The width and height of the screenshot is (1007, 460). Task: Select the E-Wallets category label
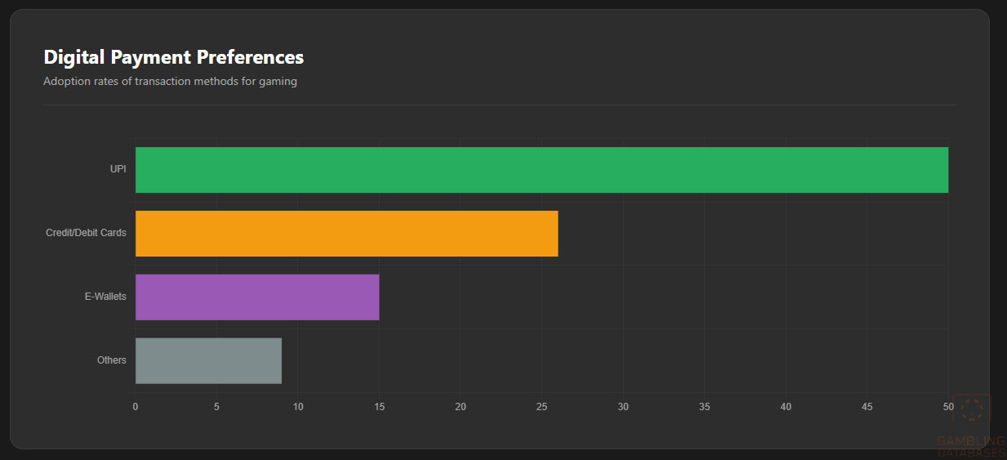[x=105, y=297]
